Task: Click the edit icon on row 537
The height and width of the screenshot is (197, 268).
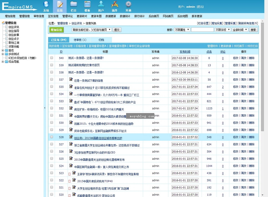Action: pos(71,79)
